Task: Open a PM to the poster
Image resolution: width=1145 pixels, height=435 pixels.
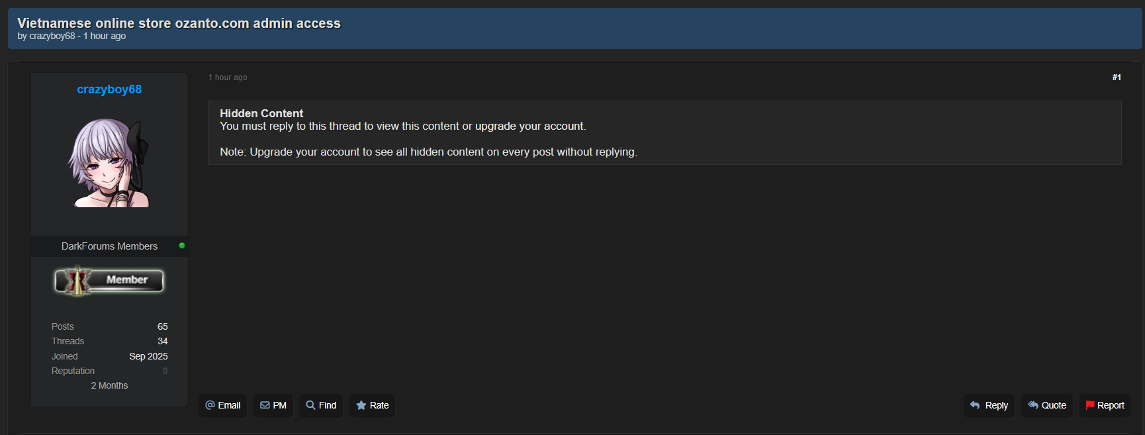Action: tap(273, 405)
